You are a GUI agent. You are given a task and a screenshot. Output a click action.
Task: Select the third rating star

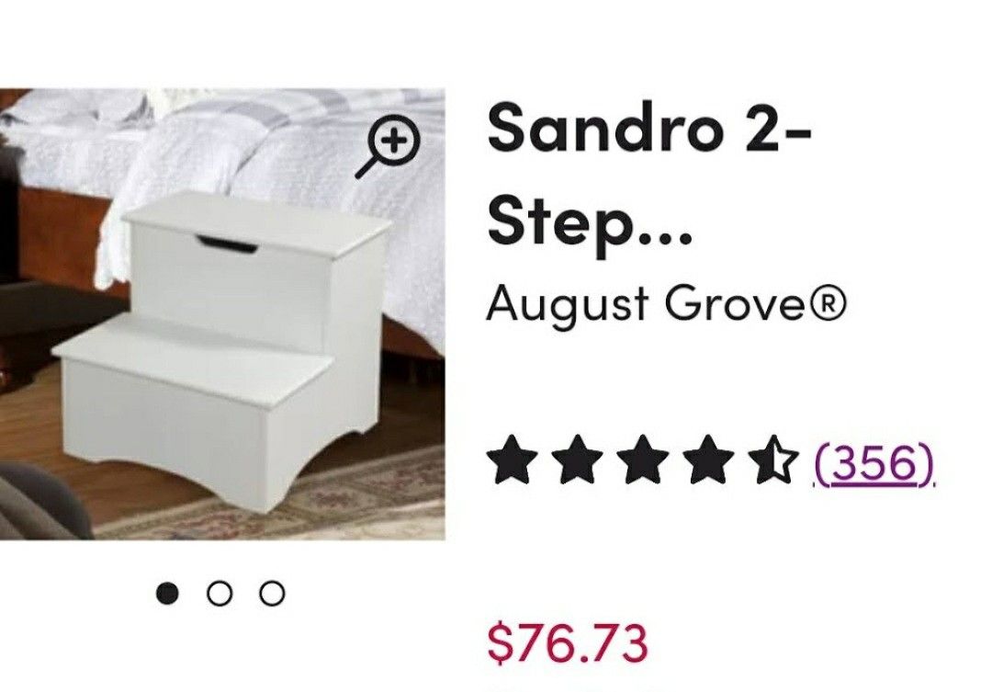pyautogui.click(x=643, y=459)
